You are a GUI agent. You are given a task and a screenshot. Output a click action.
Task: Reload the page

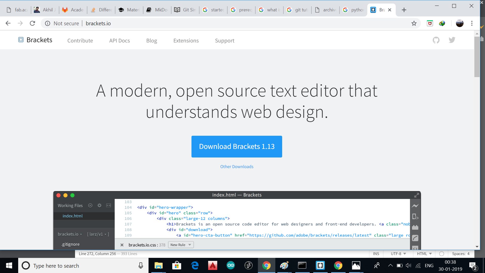click(x=32, y=24)
